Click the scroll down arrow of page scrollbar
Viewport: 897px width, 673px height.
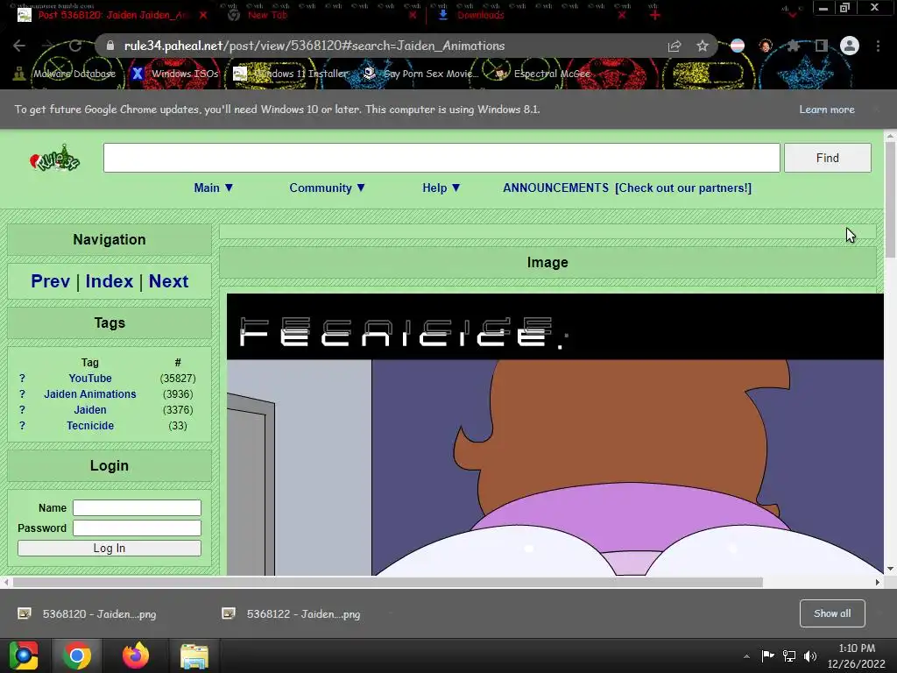[890, 569]
